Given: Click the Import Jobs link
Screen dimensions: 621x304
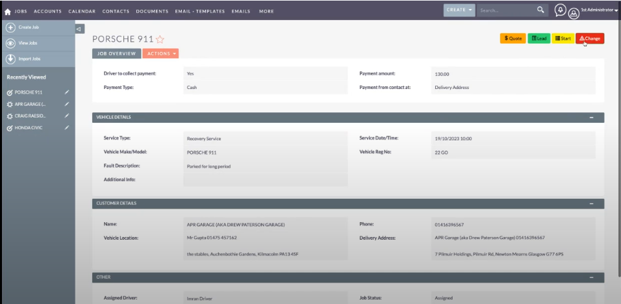Looking at the screenshot, I should click(x=29, y=59).
